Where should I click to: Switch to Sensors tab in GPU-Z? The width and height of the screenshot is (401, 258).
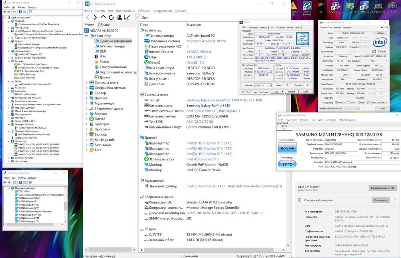[x=337, y=27]
